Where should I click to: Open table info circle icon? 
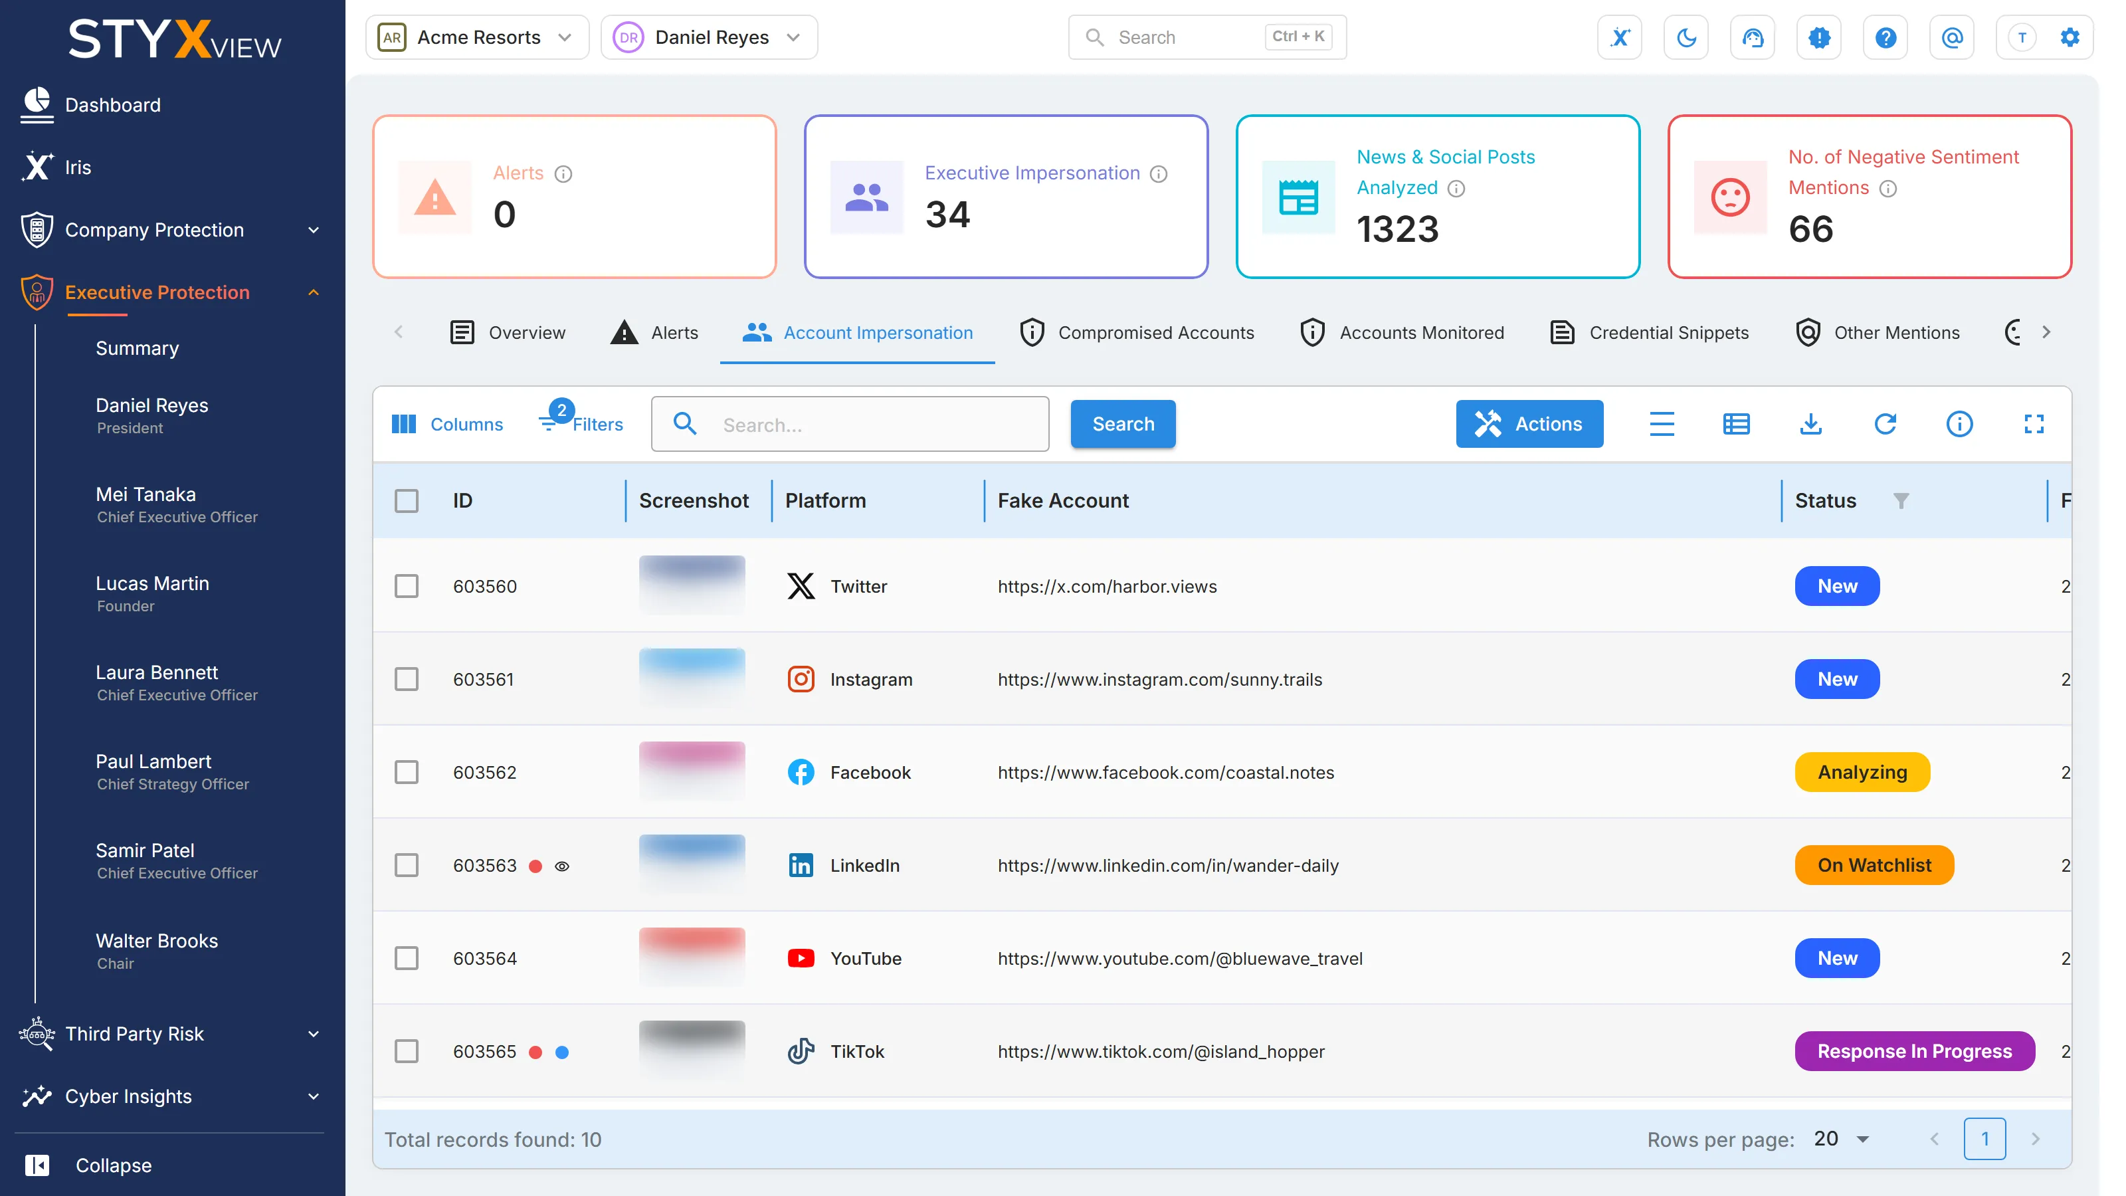click(1959, 425)
